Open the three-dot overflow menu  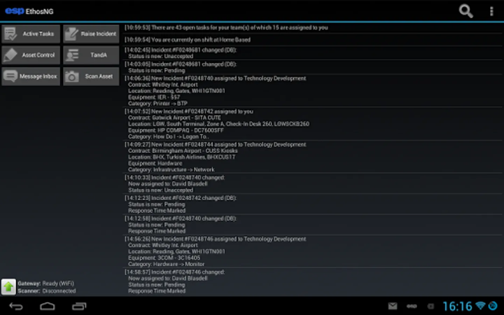tap(491, 11)
